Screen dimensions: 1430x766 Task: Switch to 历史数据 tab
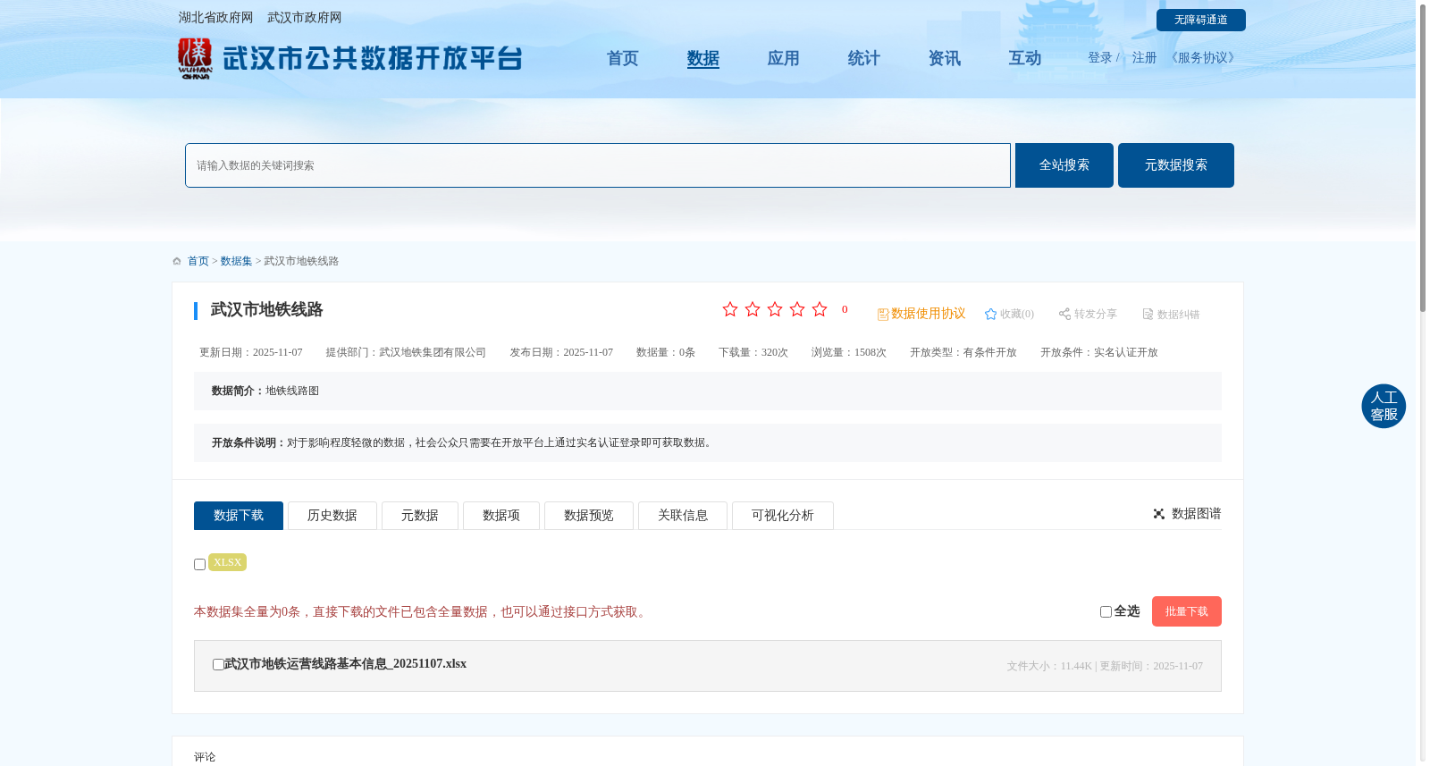[x=332, y=516]
